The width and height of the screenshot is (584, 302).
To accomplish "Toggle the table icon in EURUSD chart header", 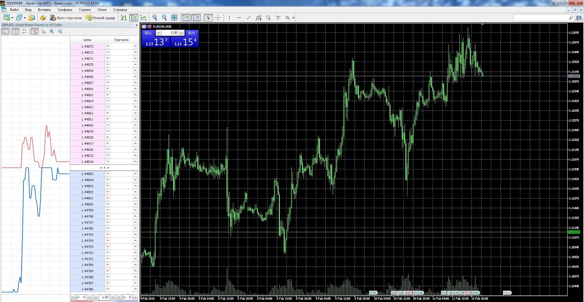I will click(144, 27).
